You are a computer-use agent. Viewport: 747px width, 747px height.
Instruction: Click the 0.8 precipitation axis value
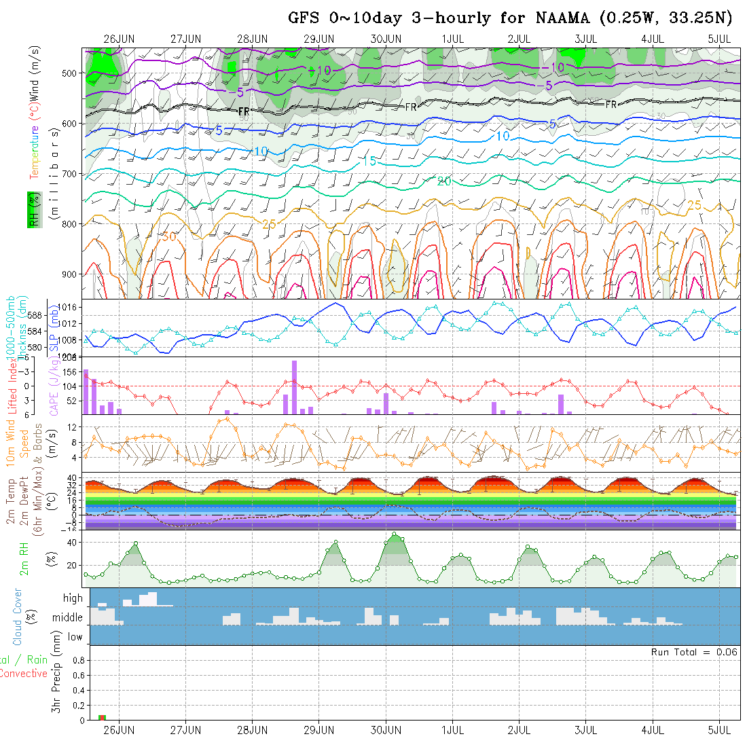(79, 661)
